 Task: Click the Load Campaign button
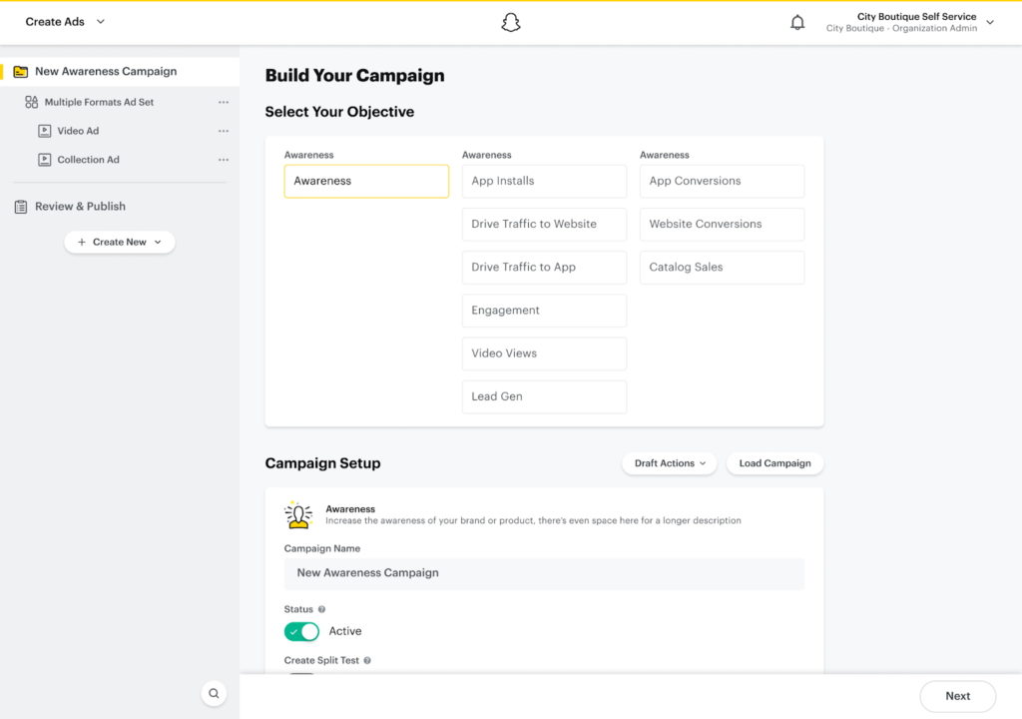[x=774, y=463]
